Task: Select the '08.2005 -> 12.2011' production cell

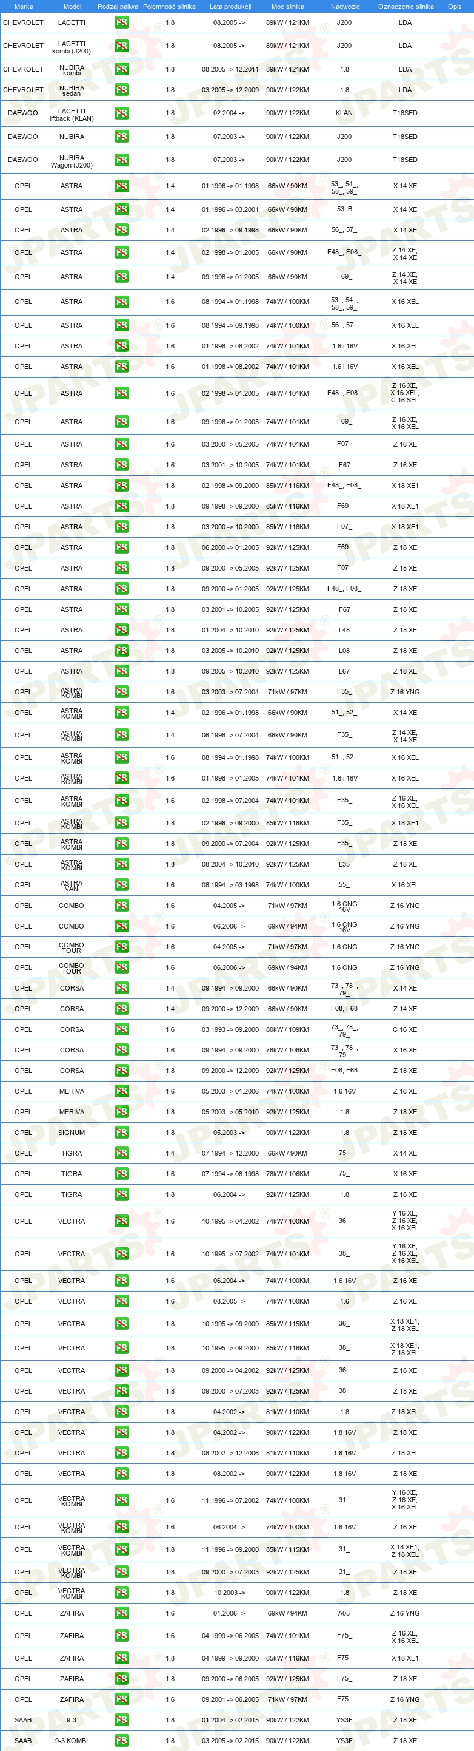Action: 230,69
